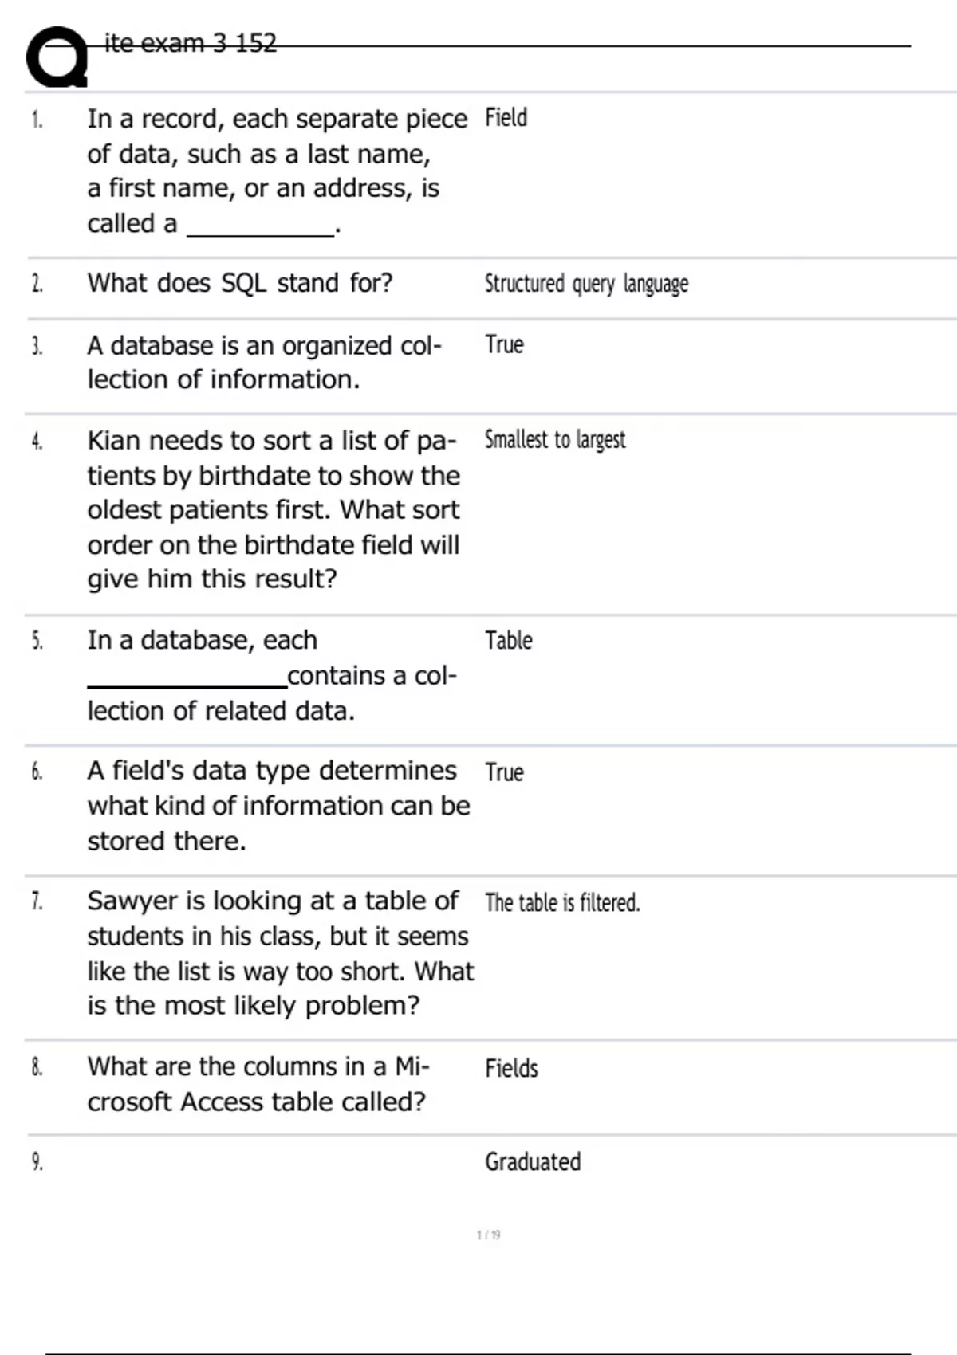This screenshot has height=1355, width=957.
Task: Click the 'ite exam 3 152' title
Action: click(x=191, y=43)
